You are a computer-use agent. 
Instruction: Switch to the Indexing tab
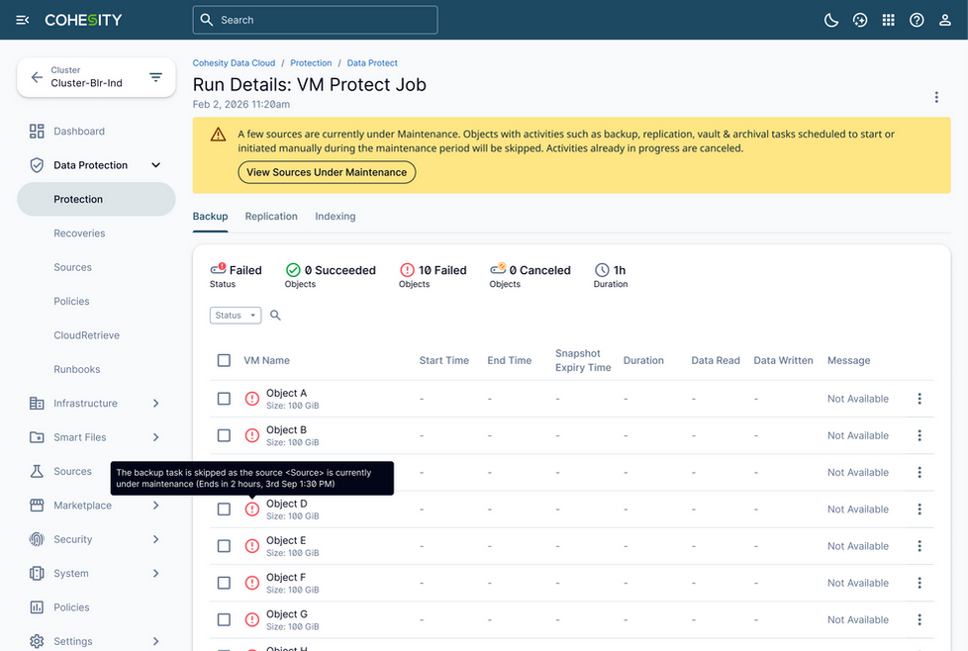[x=336, y=217]
